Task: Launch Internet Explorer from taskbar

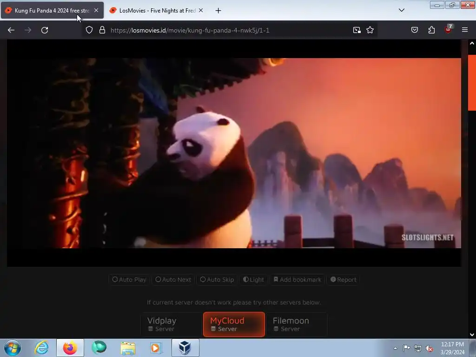Action: (41, 348)
